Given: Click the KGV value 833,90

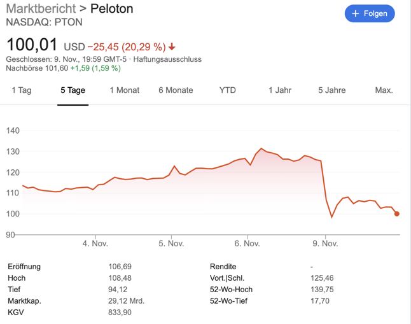Looking at the screenshot, I should click(120, 313).
